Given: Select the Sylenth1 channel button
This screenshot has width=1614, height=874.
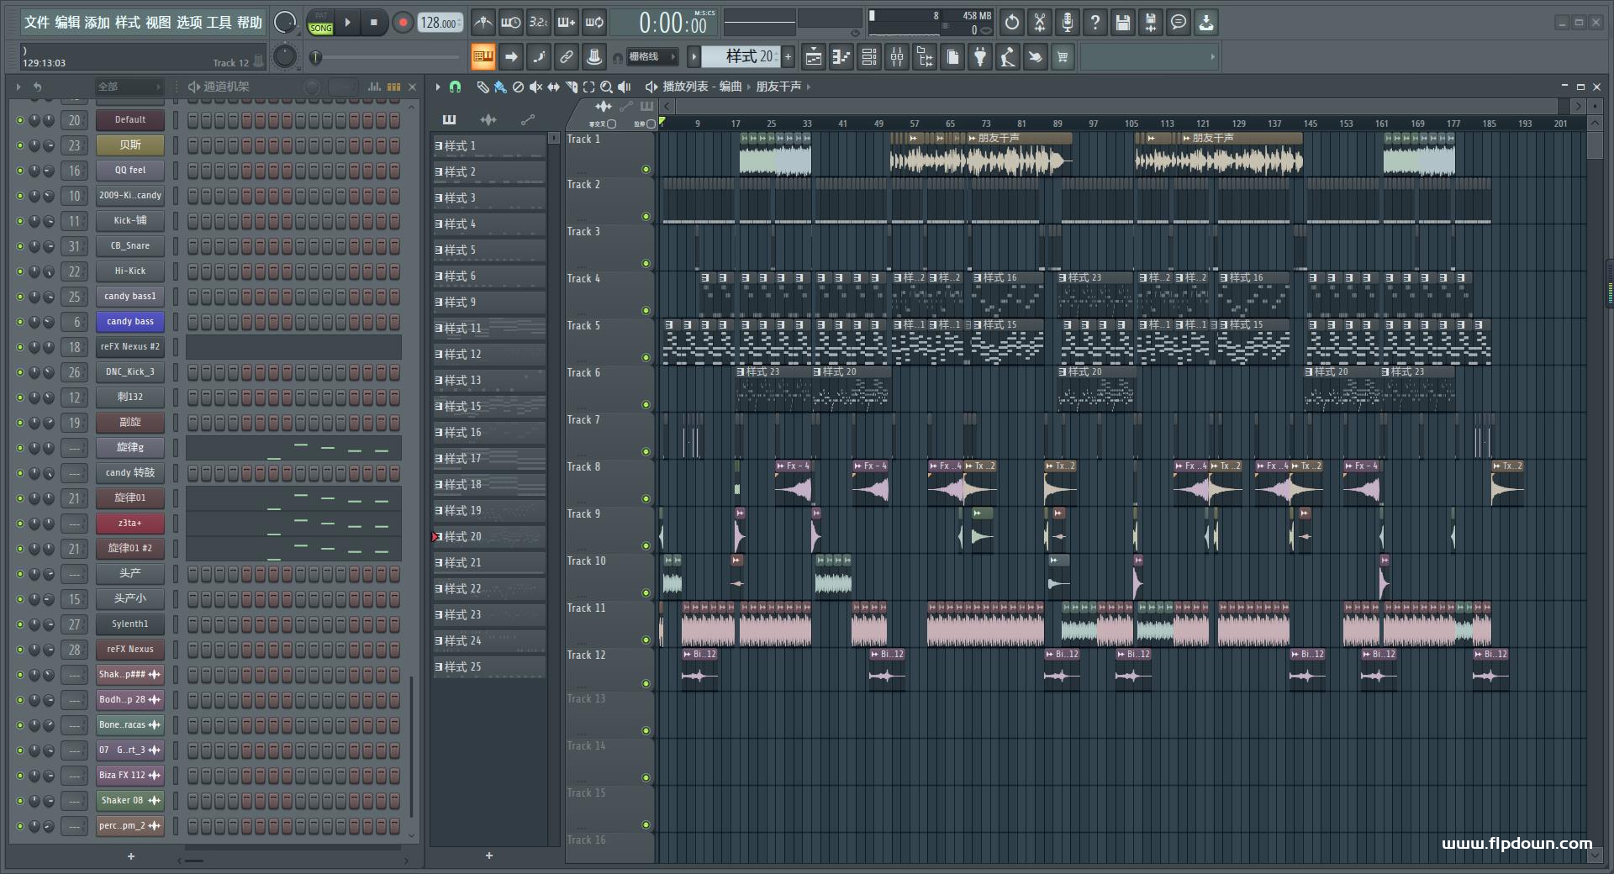Looking at the screenshot, I should (x=129, y=624).
